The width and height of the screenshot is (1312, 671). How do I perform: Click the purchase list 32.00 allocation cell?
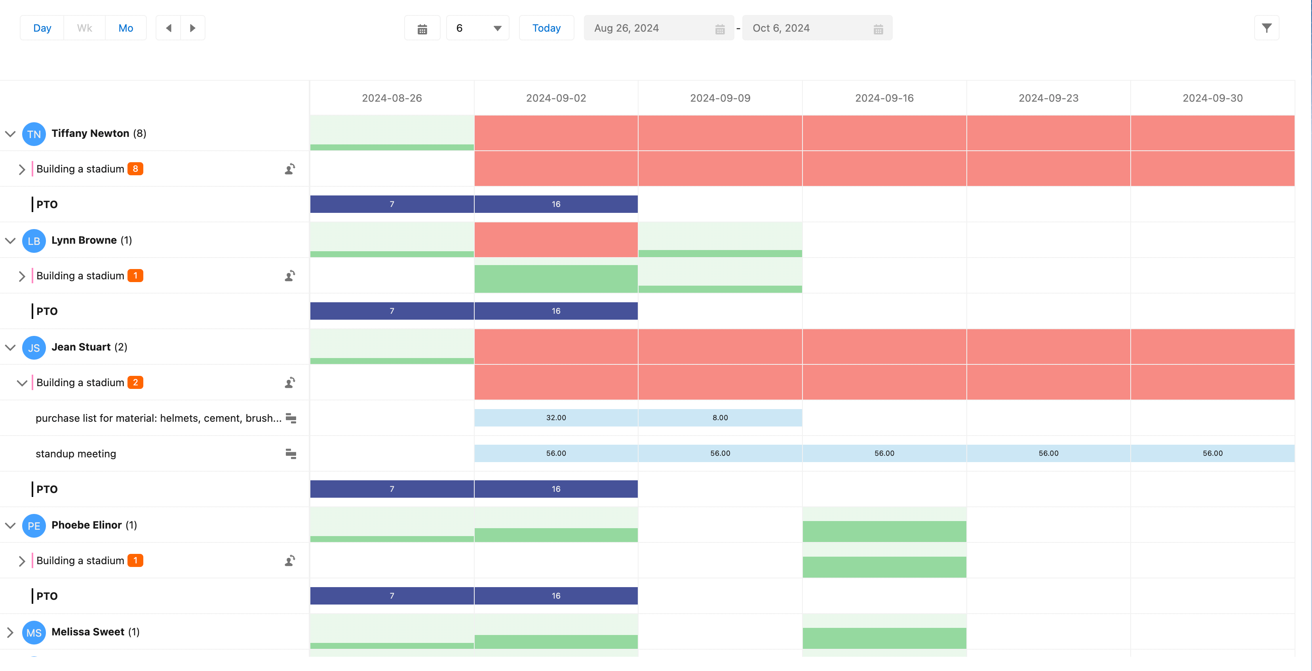tap(556, 418)
